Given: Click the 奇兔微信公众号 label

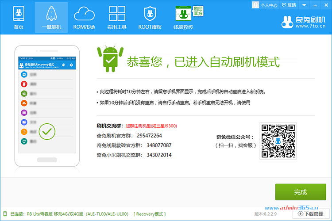Looking at the screenshot, I should 235,137.
